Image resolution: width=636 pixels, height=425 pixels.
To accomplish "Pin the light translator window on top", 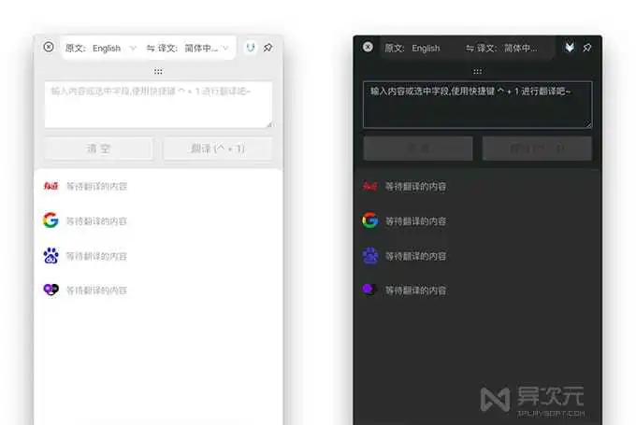I will coord(267,48).
